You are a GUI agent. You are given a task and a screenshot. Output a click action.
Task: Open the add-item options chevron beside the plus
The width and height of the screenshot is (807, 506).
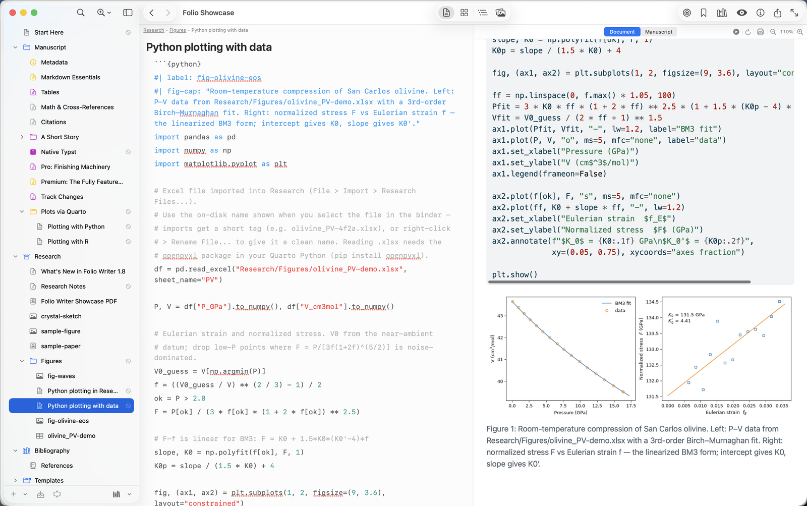tap(25, 494)
